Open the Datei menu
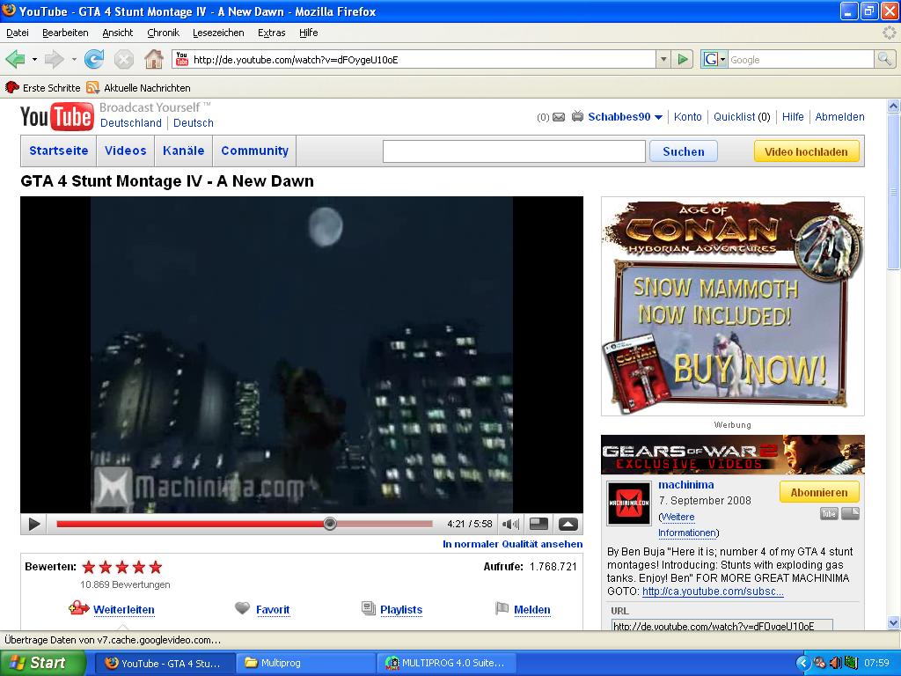 [18, 33]
